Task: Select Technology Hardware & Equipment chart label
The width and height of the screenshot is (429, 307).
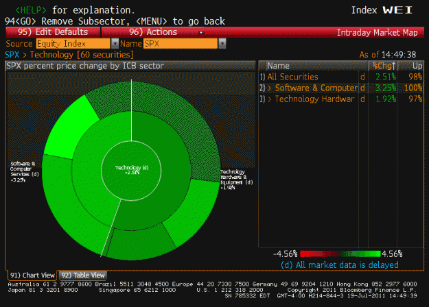Action: 237,180
